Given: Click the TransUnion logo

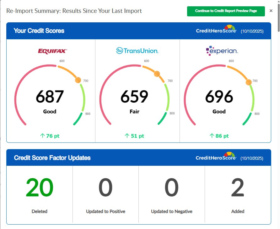Looking at the screenshot, I should tap(137, 51).
